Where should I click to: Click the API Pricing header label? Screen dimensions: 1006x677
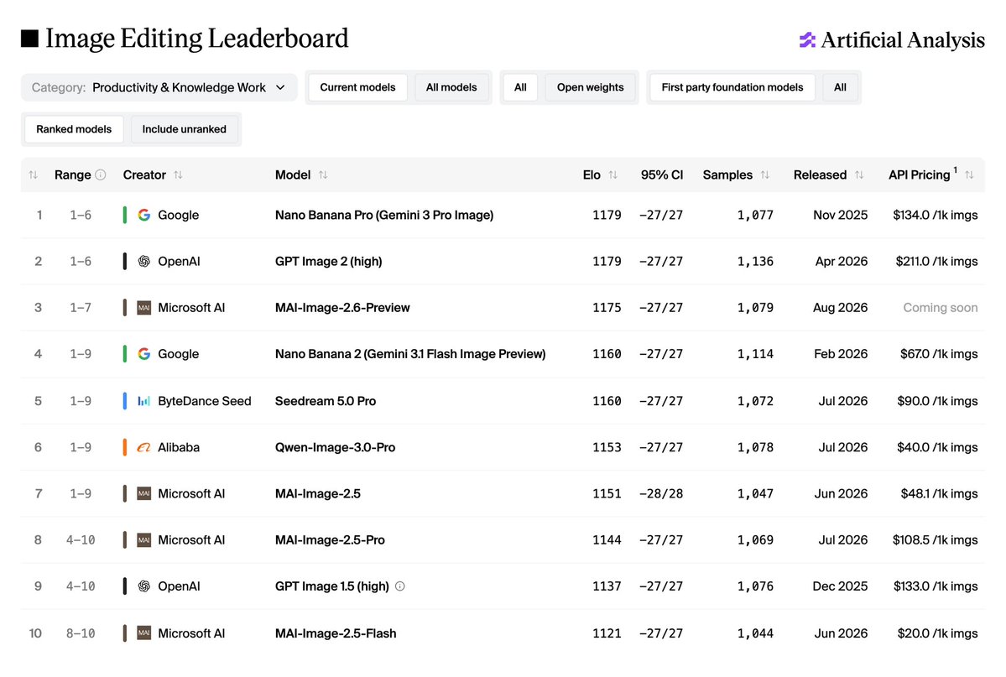919,174
